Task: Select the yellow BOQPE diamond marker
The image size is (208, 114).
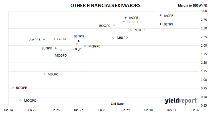Action: [x=13, y=87]
